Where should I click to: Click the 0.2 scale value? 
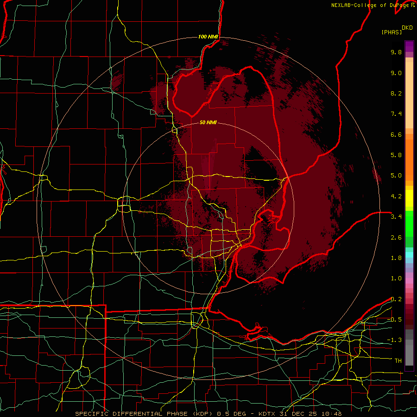coord(396,299)
